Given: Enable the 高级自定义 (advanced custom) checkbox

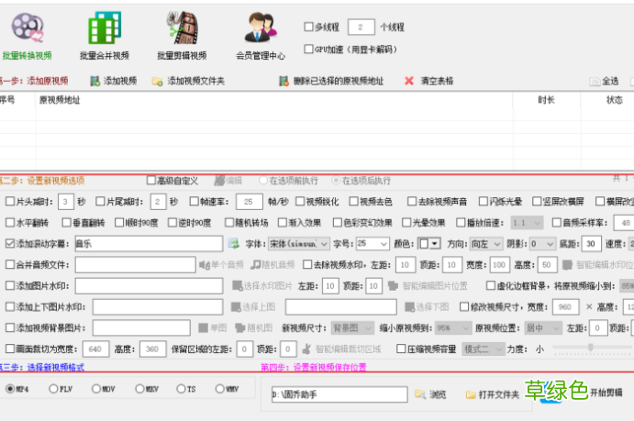Looking at the screenshot, I should tap(152, 181).
